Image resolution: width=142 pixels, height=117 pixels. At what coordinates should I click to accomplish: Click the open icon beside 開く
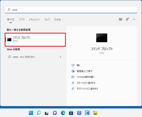tap(73, 65)
